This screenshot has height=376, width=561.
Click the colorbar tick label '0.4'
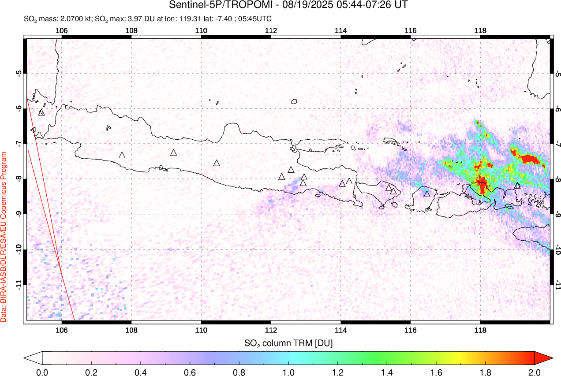point(141,372)
